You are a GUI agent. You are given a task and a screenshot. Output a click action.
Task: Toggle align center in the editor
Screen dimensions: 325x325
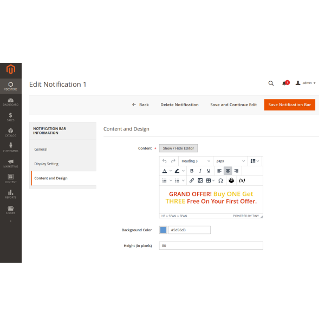[x=228, y=171]
